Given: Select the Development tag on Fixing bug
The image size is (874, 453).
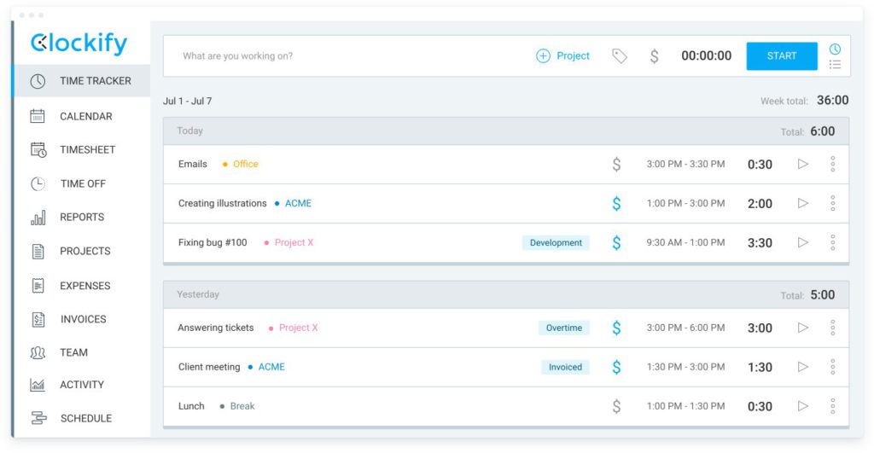Looking at the screenshot, I should pyautogui.click(x=556, y=242).
